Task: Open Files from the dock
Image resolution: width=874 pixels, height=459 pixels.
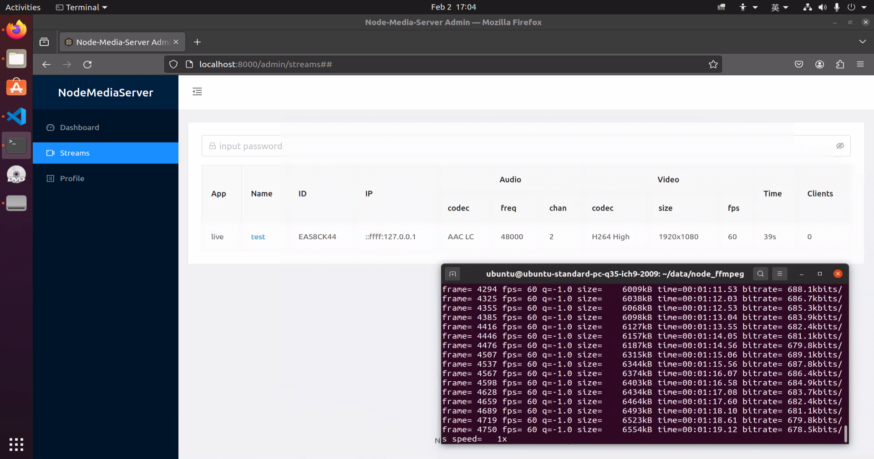Action: pos(16,59)
